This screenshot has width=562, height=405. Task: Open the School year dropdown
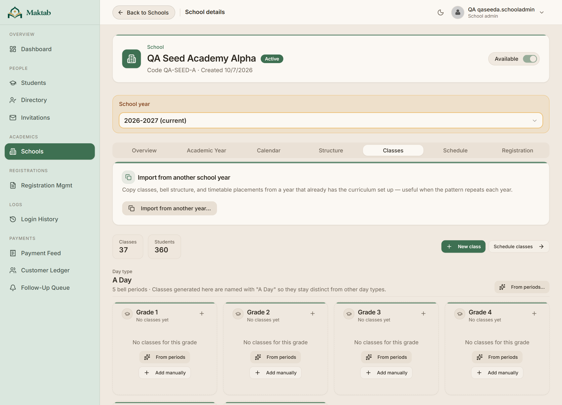pyautogui.click(x=331, y=120)
